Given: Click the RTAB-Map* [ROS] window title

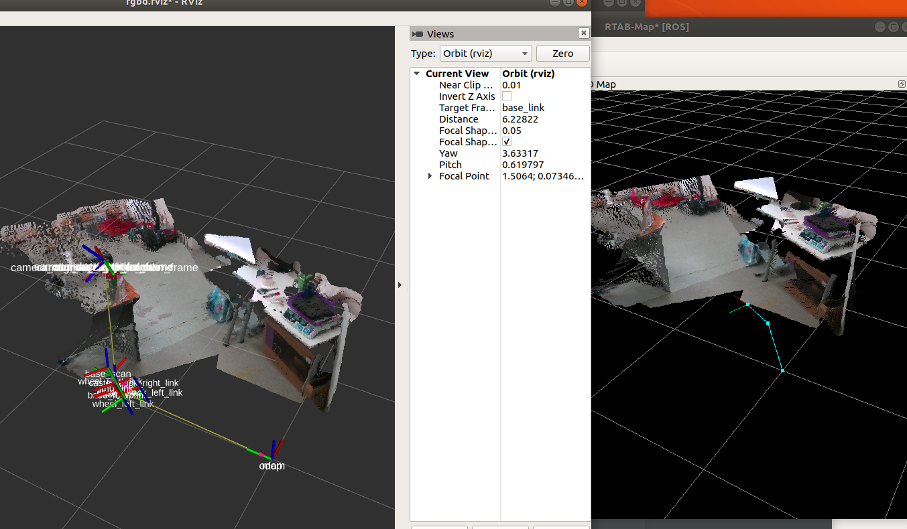Looking at the screenshot, I should click(x=647, y=27).
